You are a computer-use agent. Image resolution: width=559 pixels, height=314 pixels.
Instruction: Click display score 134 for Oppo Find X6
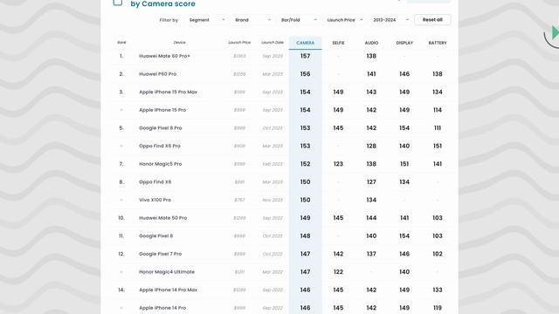click(x=404, y=182)
